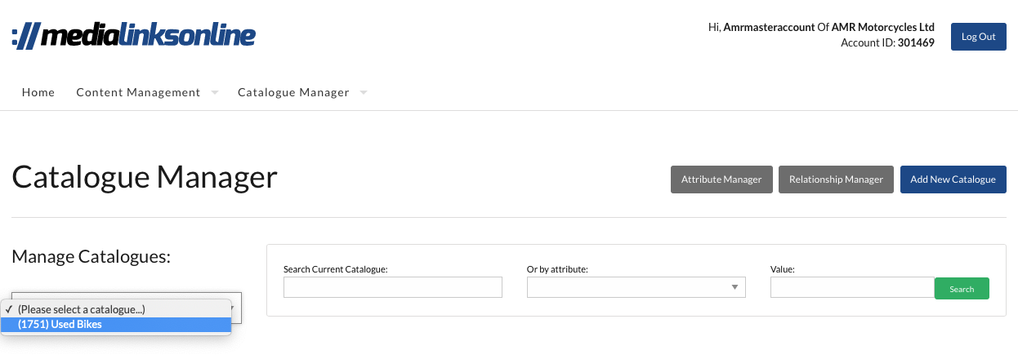Click the Catalogue Manager page heading
Image resolution: width=1018 pixels, height=359 pixels.
[x=145, y=177]
